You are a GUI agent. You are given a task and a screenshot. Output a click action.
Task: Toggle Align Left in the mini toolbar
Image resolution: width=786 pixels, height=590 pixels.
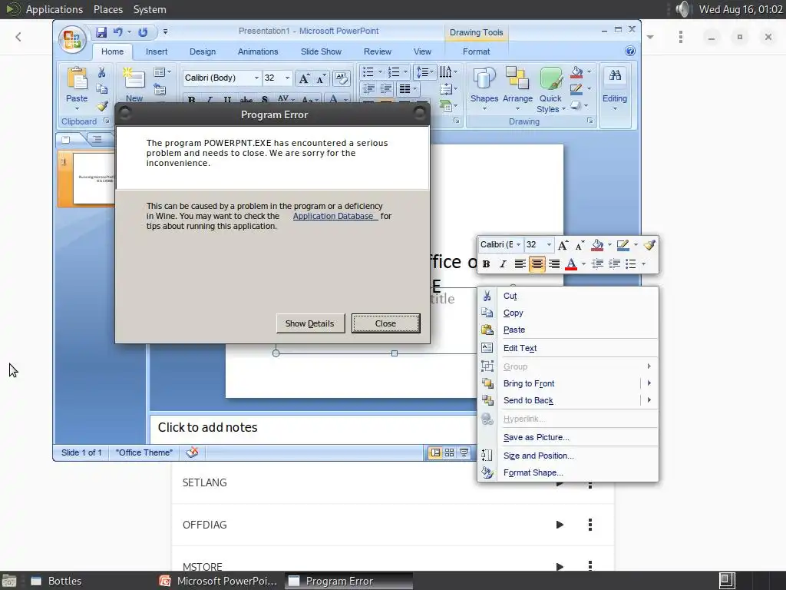tap(520, 264)
